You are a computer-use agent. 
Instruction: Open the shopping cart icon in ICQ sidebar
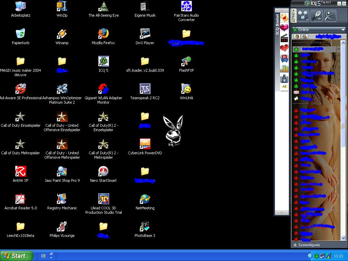point(284,59)
